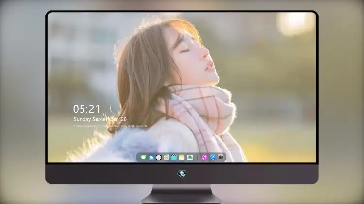Viewport: 364px width, 204px height.
Task: Open the pink iTunes music app
Action: [205, 158]
